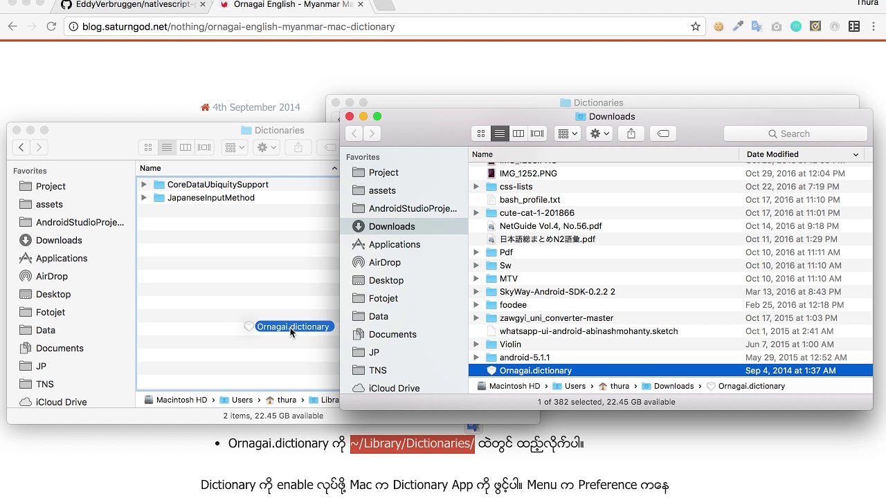The height and width of the screenshot is (498, 886).
Task: Click thura in Downloads path bar
Action: coord(614,386)
